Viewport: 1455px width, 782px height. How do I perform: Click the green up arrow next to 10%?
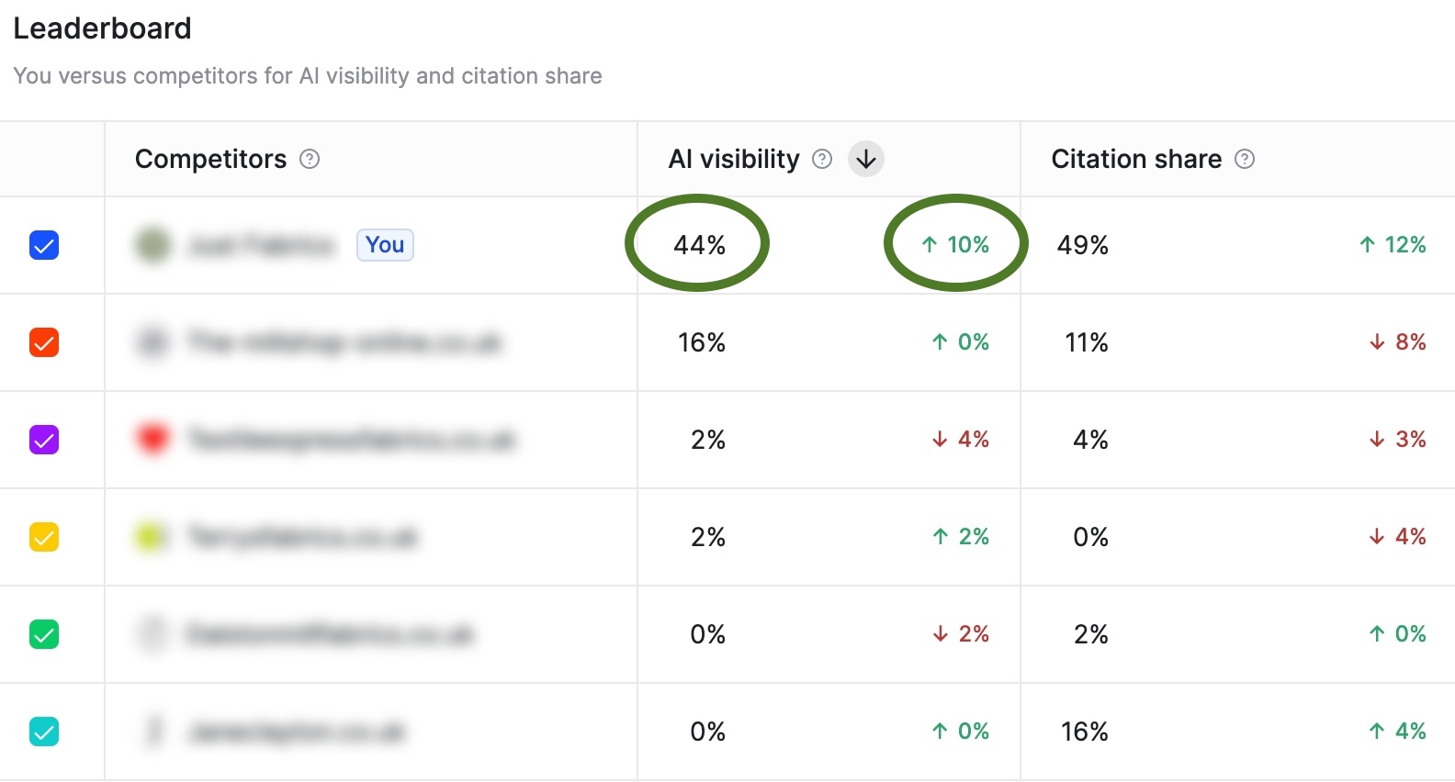click(x=928, y=244)
